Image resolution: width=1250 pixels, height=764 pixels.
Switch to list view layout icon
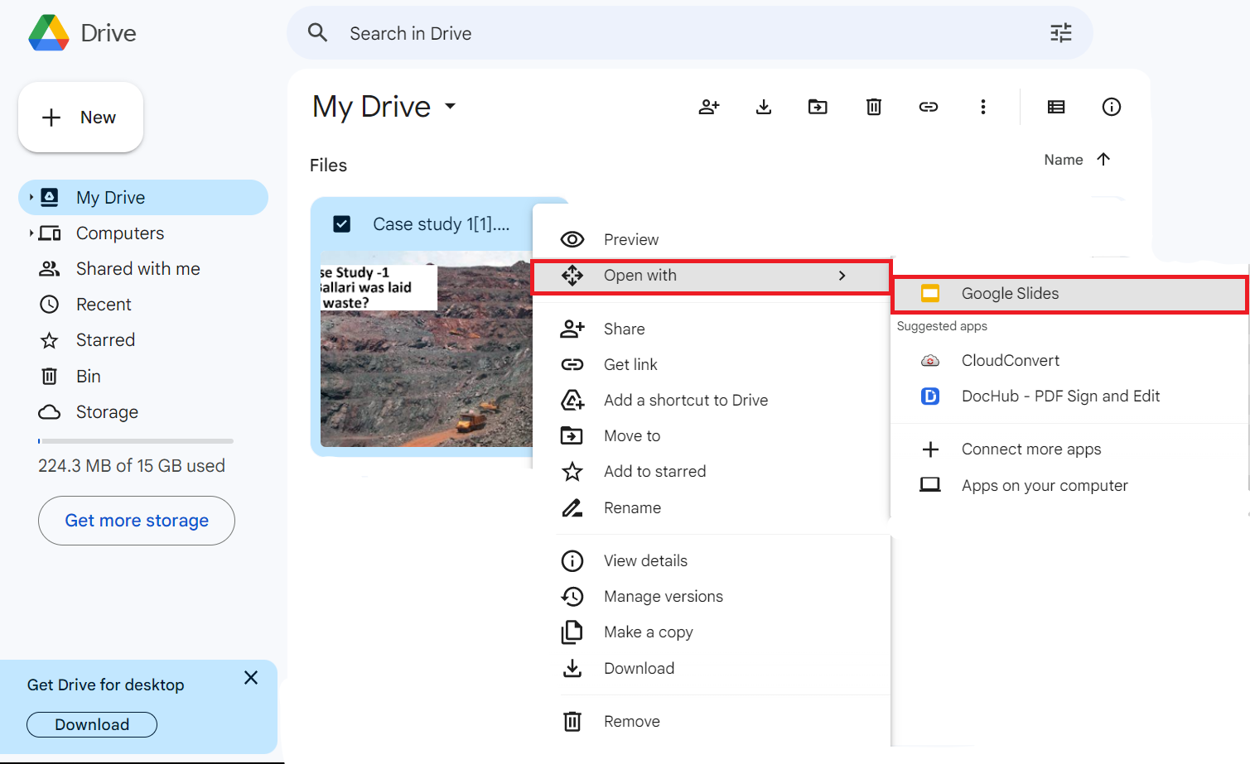coord(1055,107)
